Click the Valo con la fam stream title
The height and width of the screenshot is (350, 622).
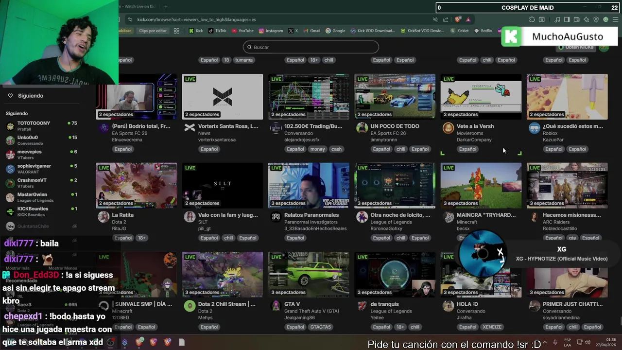[x=228, y=215]
